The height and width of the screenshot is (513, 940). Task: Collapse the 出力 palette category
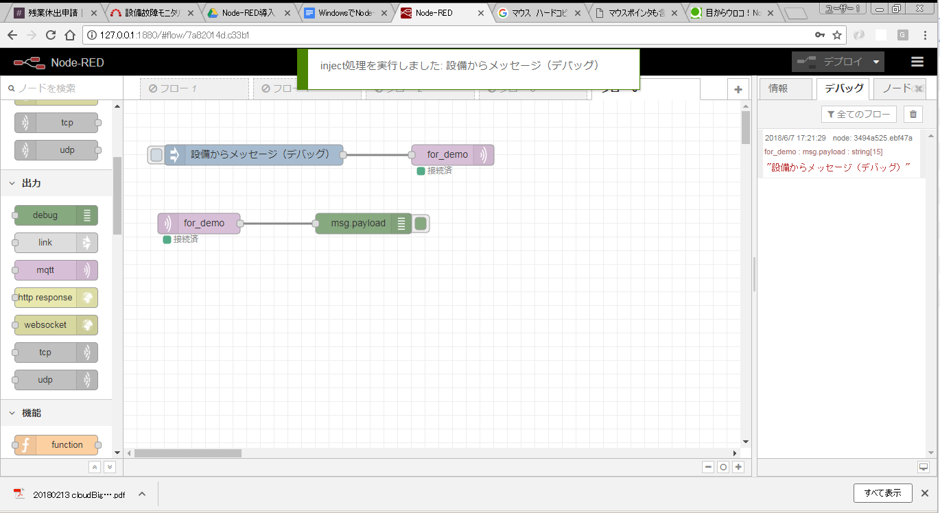coord(56,183)
